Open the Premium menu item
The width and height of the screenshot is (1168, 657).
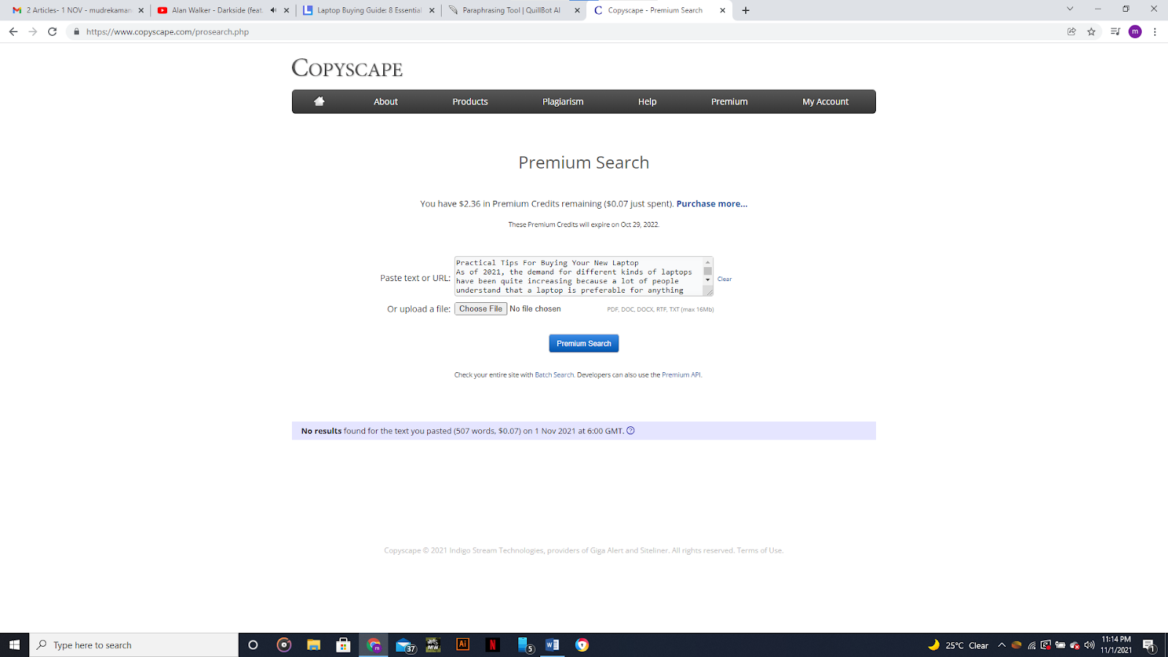(x=729, y=101)
